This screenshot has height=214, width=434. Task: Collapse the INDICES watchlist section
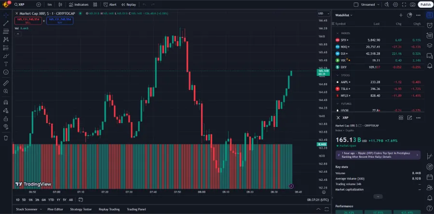(x=338, y=33)
